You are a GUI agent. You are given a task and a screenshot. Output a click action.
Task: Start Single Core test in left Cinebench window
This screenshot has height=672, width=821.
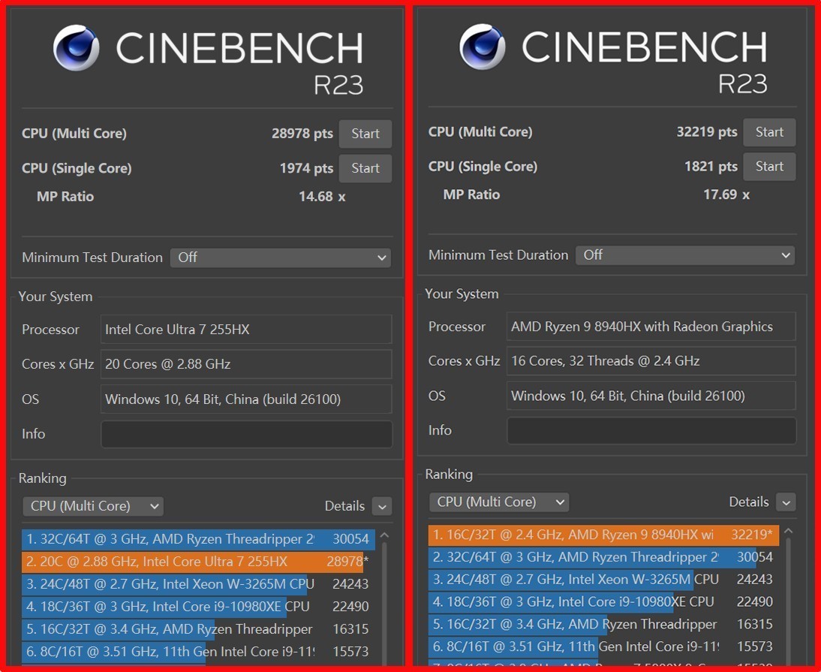coord(365,168)
